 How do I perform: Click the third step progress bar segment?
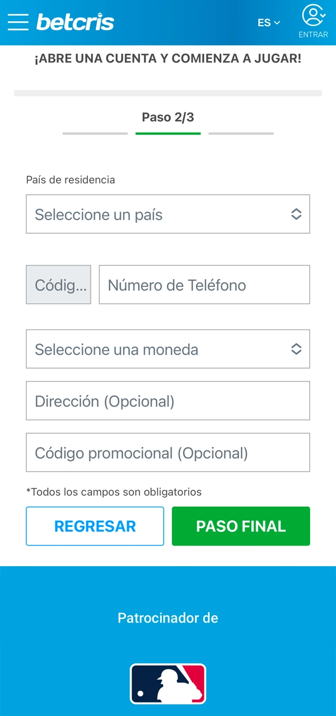(x=241, y=133)
